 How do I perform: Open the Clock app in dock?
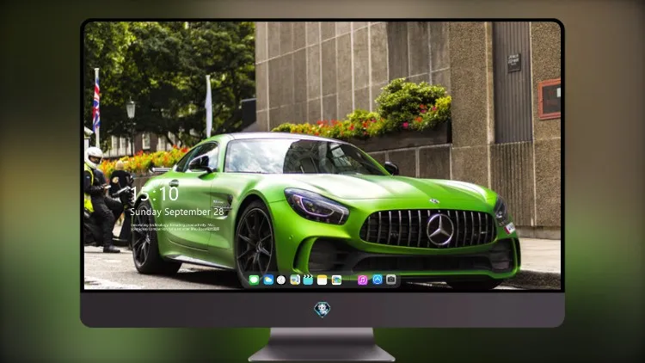point(281,280)
